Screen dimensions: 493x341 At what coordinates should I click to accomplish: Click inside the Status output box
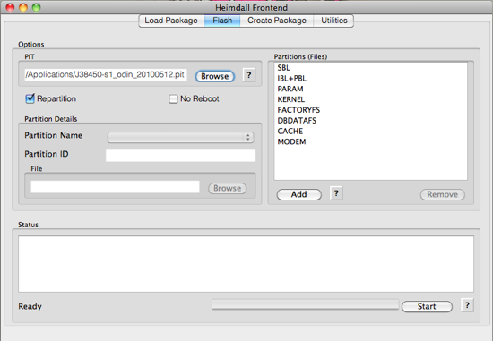(246, 264)
